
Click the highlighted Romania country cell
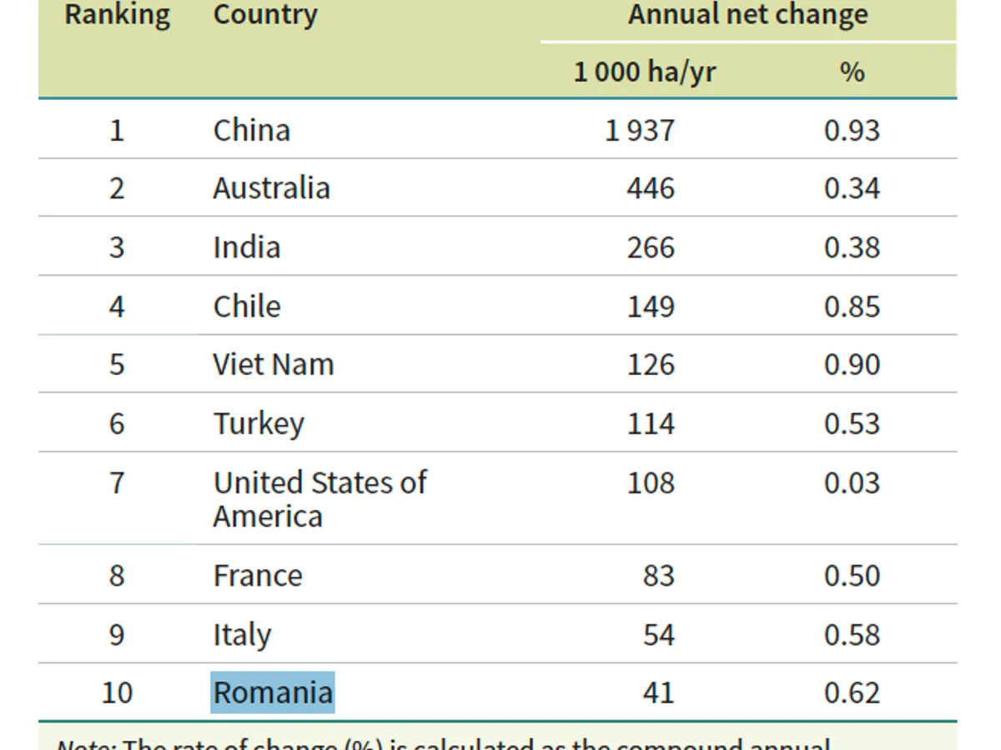[x=273, y=692]
